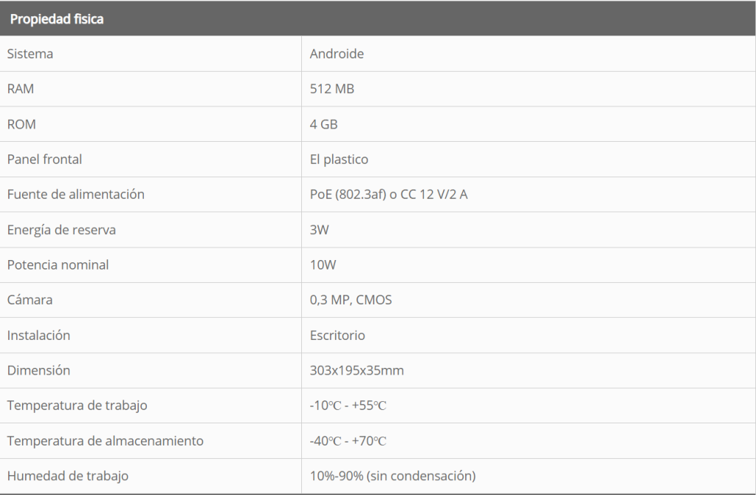Click the "Energía de reserva" label
The image size is (756, 495).
click(x=61, y=230)
